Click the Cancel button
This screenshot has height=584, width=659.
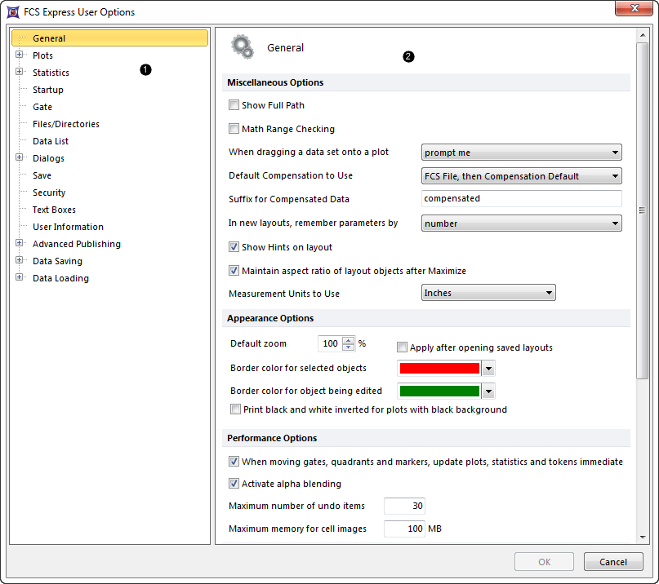612,562
